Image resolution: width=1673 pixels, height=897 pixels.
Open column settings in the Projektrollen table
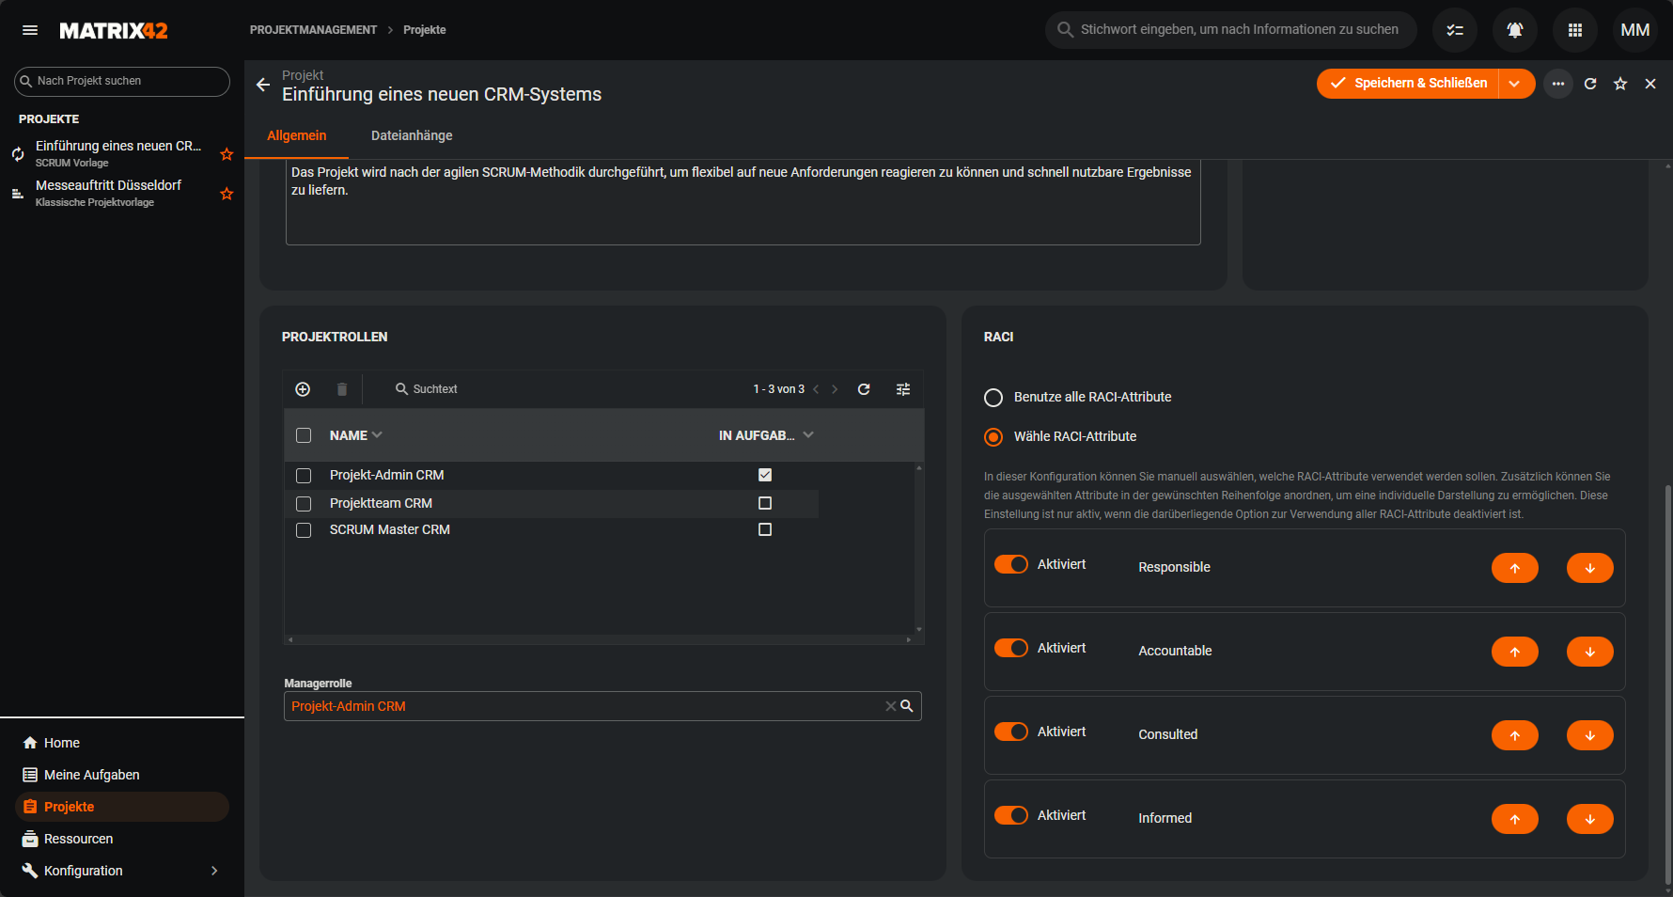coord(903,389)
